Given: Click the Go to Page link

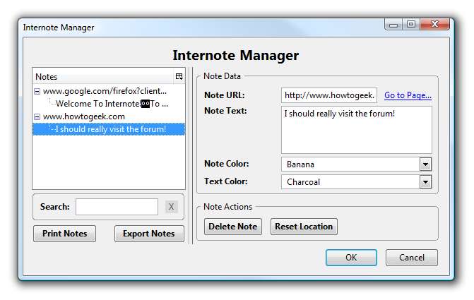Looking at the screenshot, I should point(408,95).
